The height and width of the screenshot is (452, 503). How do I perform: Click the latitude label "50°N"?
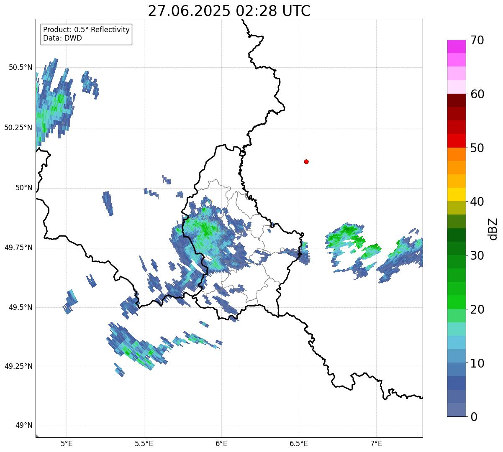coord(23,188)
